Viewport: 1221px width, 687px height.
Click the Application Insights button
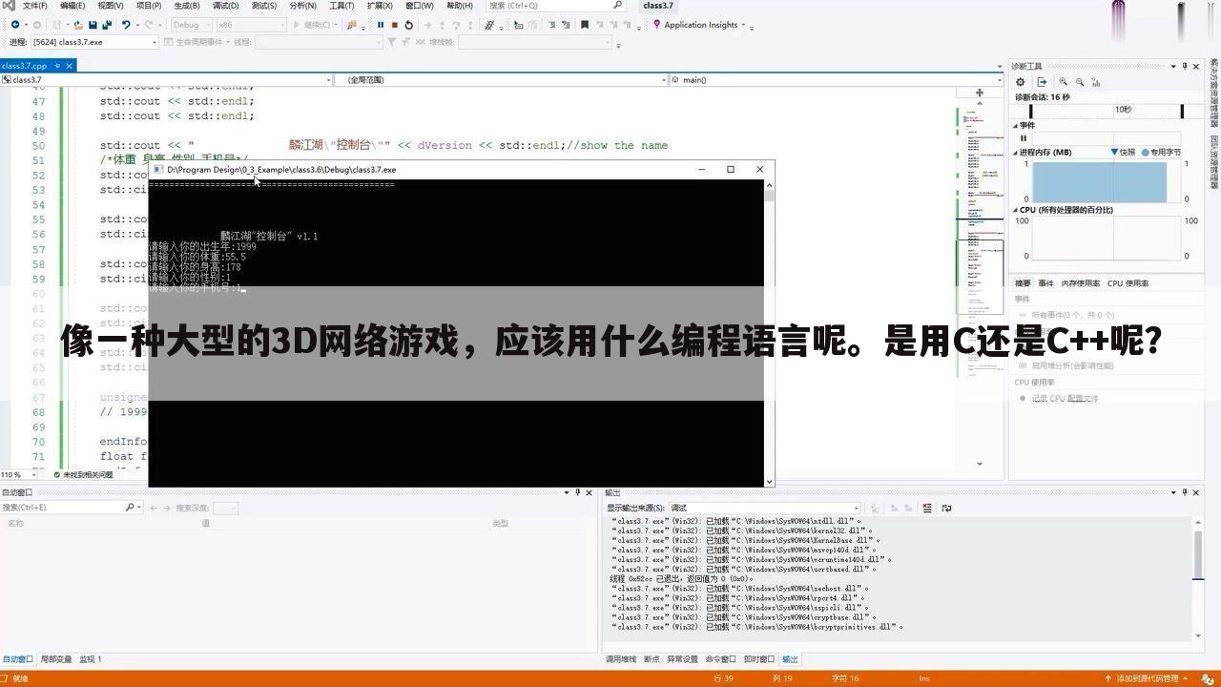click(700, 25)
